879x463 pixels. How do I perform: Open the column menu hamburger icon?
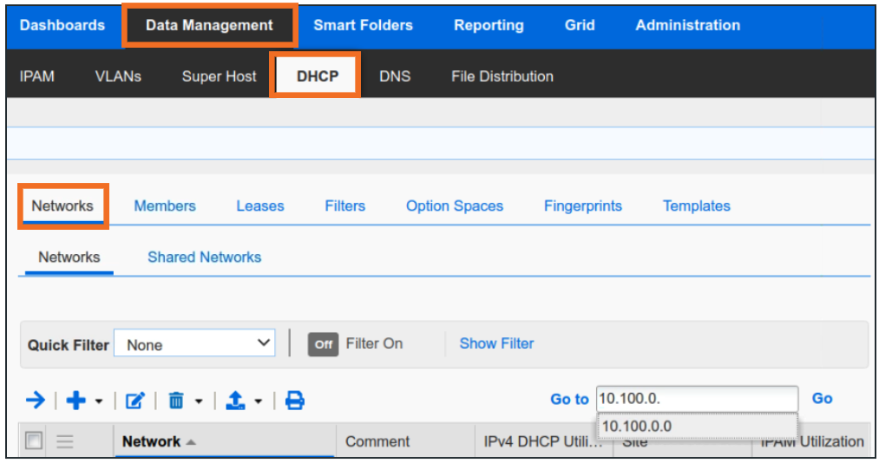65,441
